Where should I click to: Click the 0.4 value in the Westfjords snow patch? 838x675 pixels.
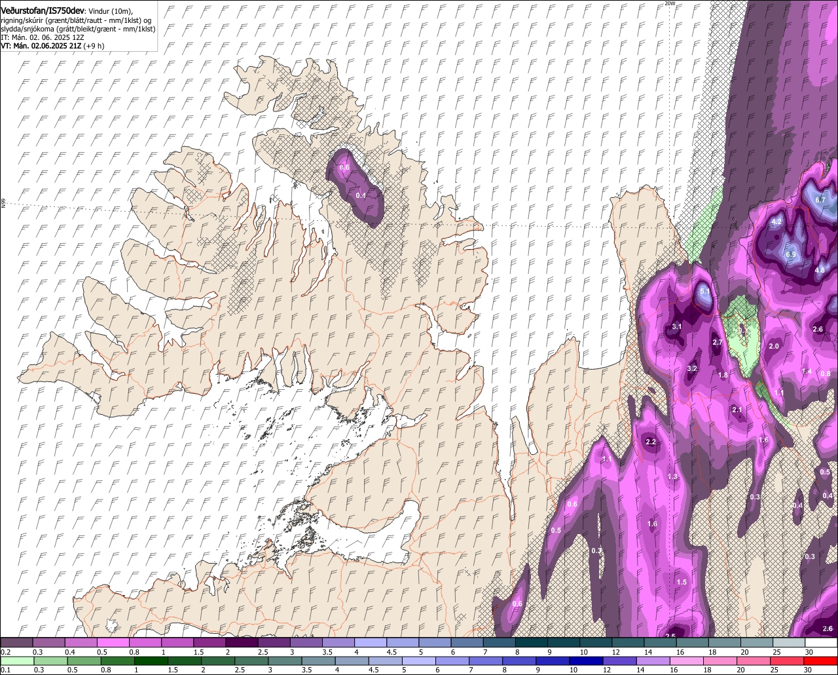361,195
